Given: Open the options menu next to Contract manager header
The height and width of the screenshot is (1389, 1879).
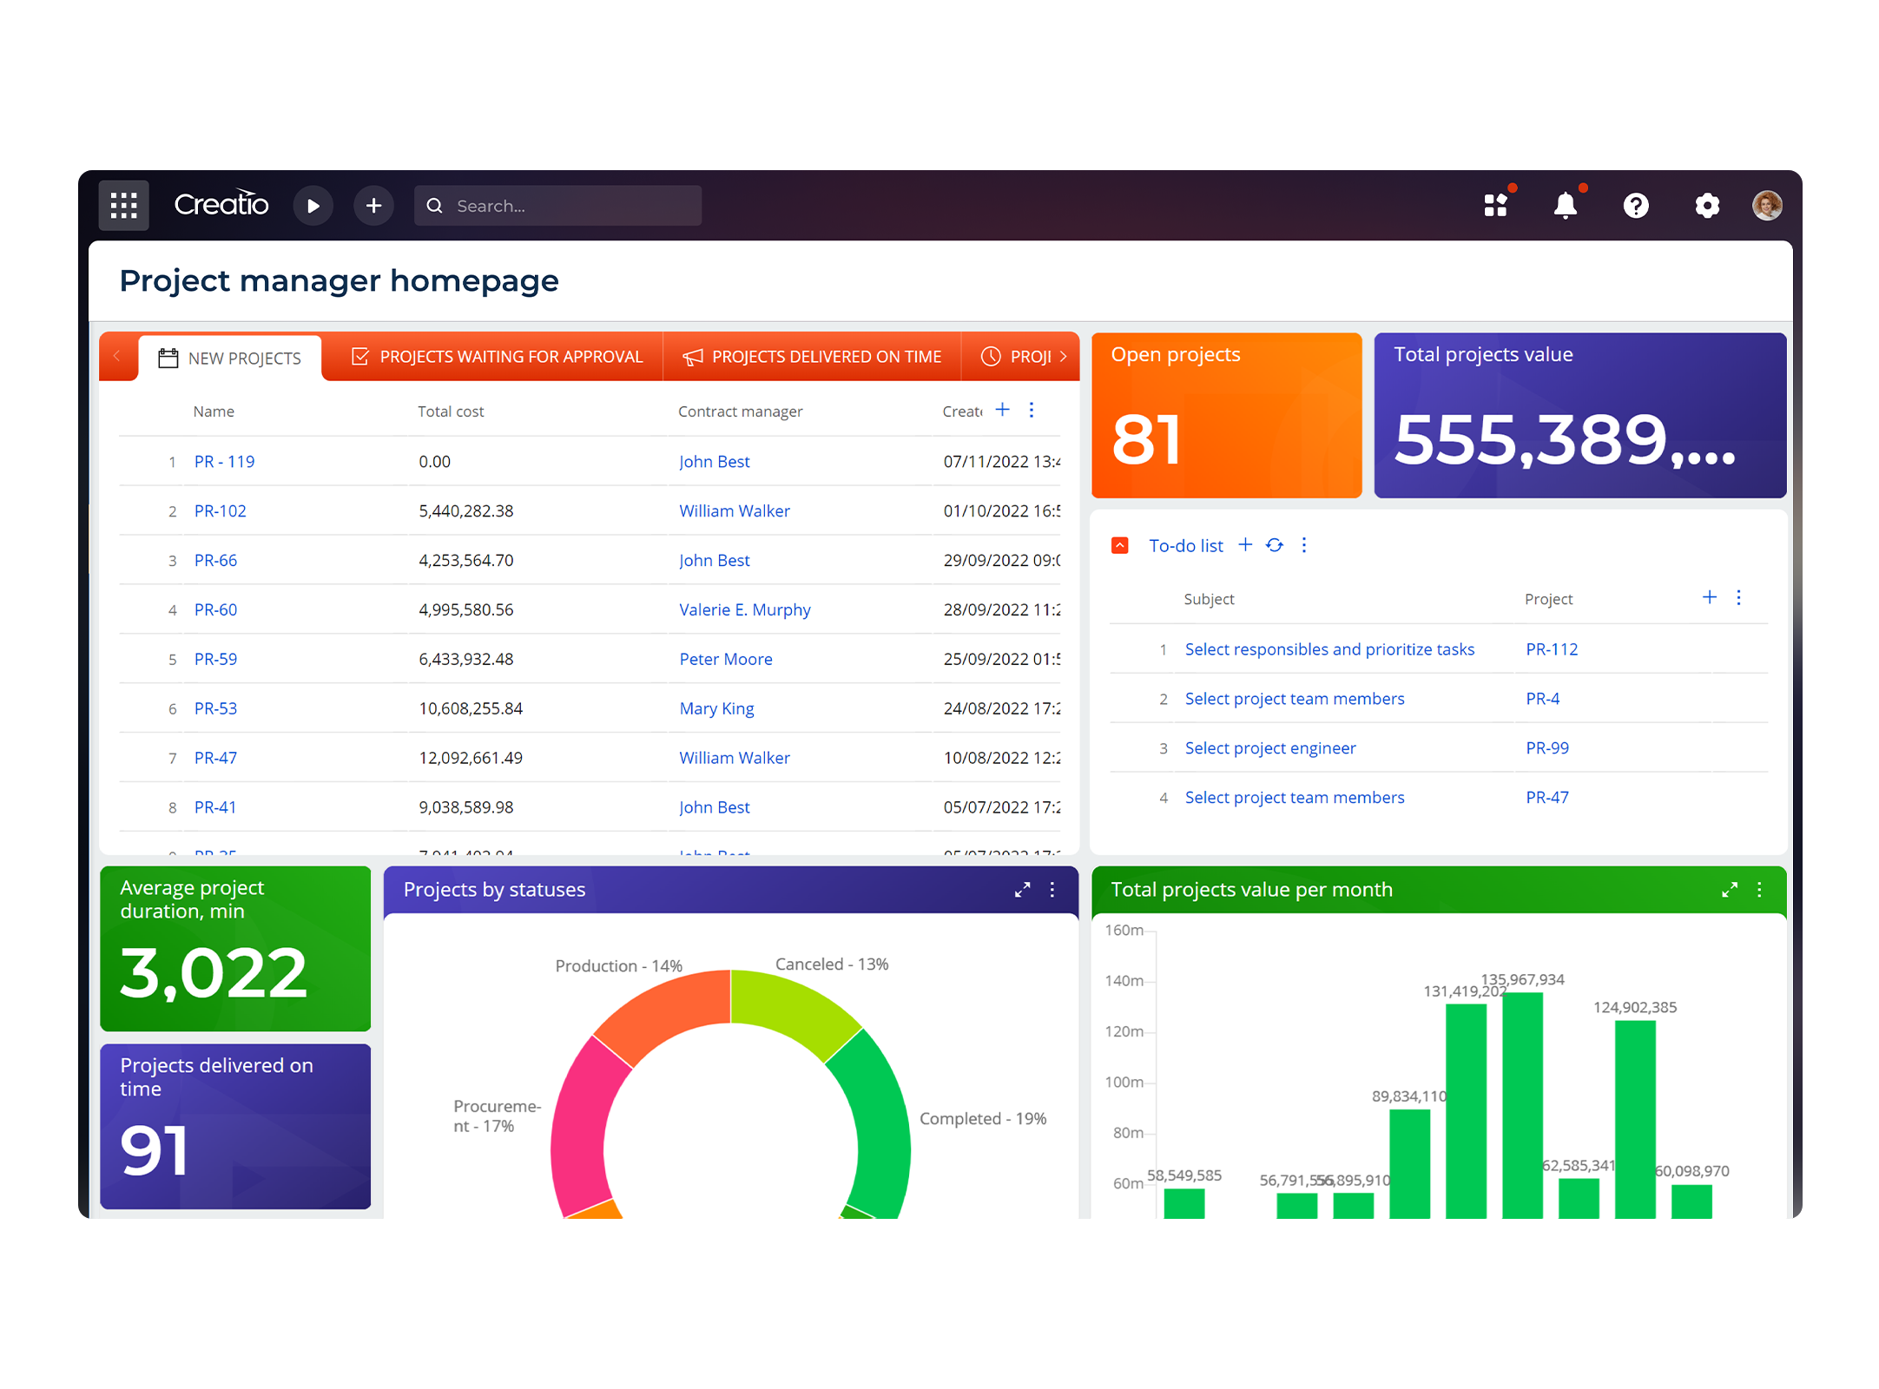Looking at the screenshot, I should (1032, 410).
